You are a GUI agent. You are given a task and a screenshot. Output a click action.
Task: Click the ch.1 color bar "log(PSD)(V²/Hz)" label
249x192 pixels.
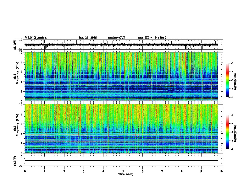[235, 82]
